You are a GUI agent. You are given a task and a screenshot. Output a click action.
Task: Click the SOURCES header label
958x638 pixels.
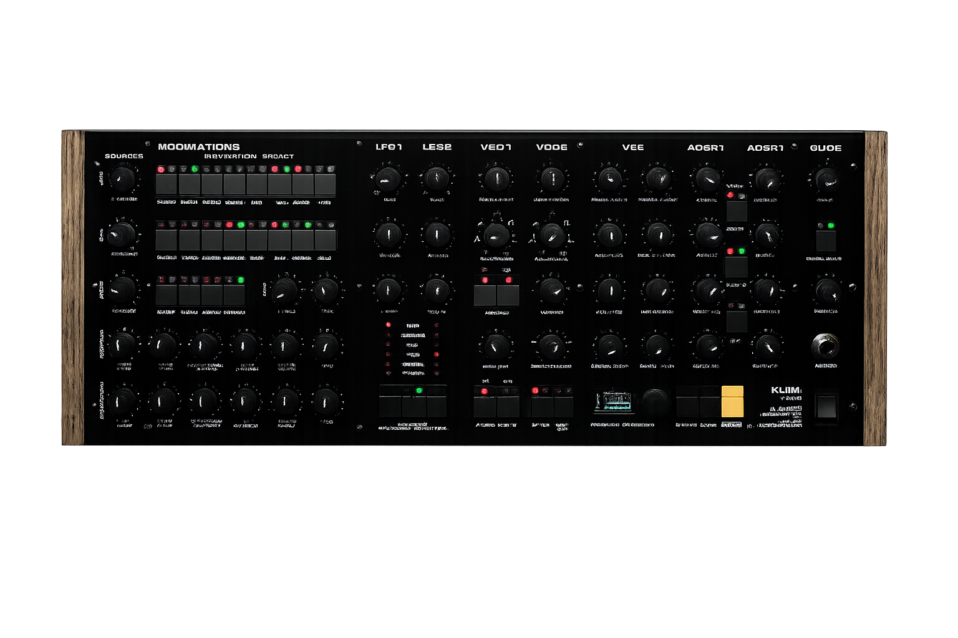(x=124, y=156)
